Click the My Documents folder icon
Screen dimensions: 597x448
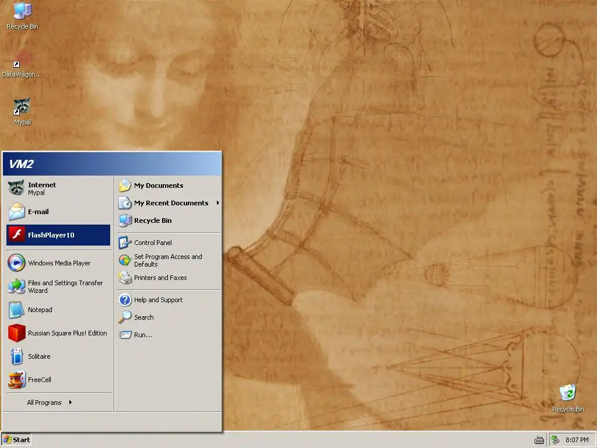tap(125, 185)
